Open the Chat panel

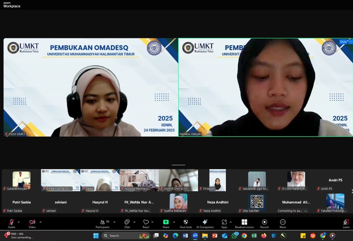click(x=127, y=224)
